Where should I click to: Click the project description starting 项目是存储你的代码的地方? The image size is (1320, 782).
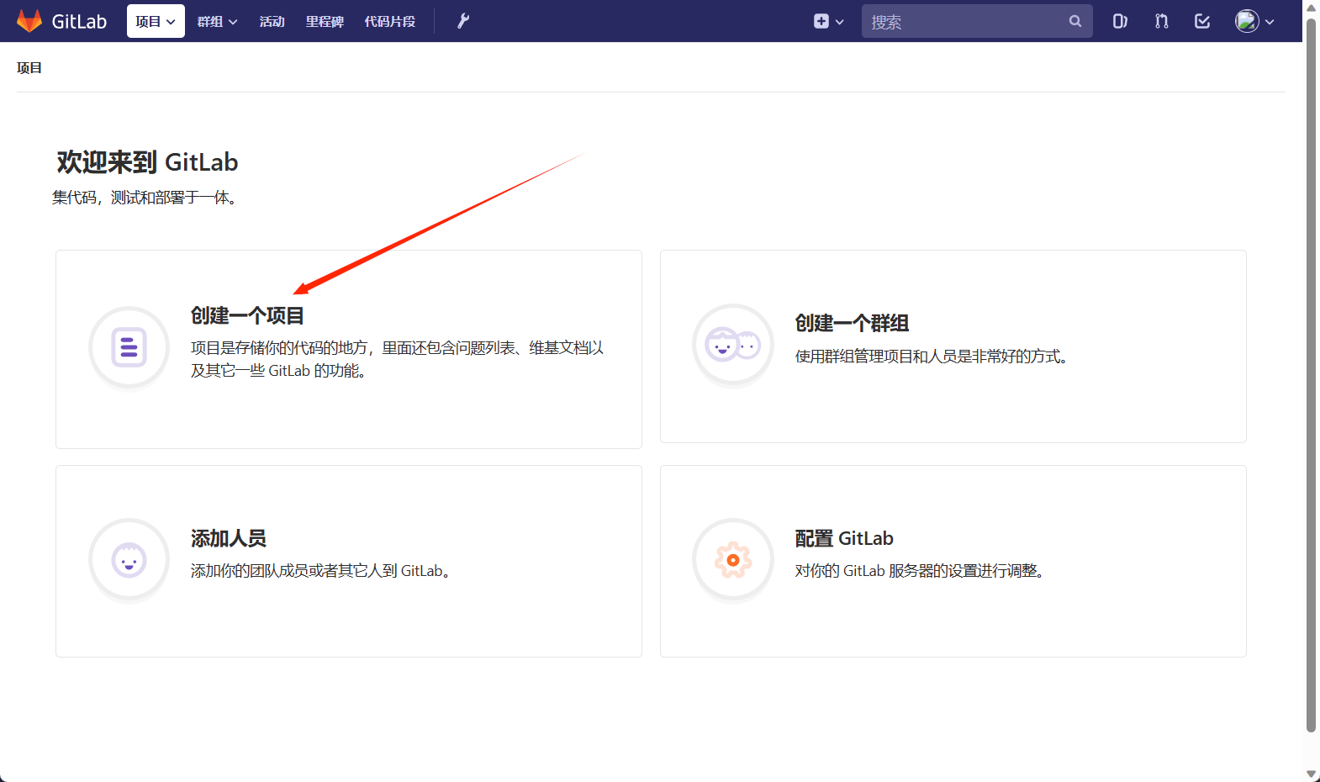tap(397, 359)
